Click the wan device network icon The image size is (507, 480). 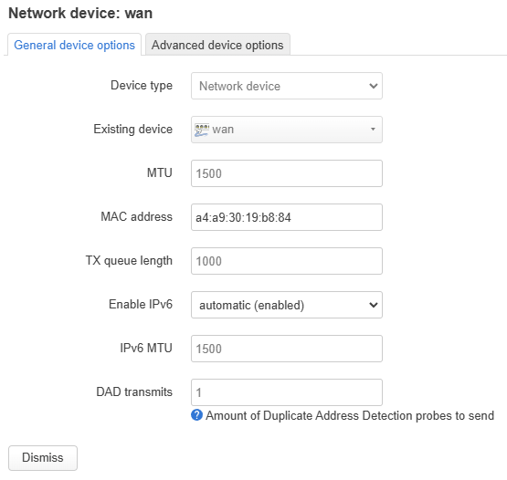(x=202, y=130)
